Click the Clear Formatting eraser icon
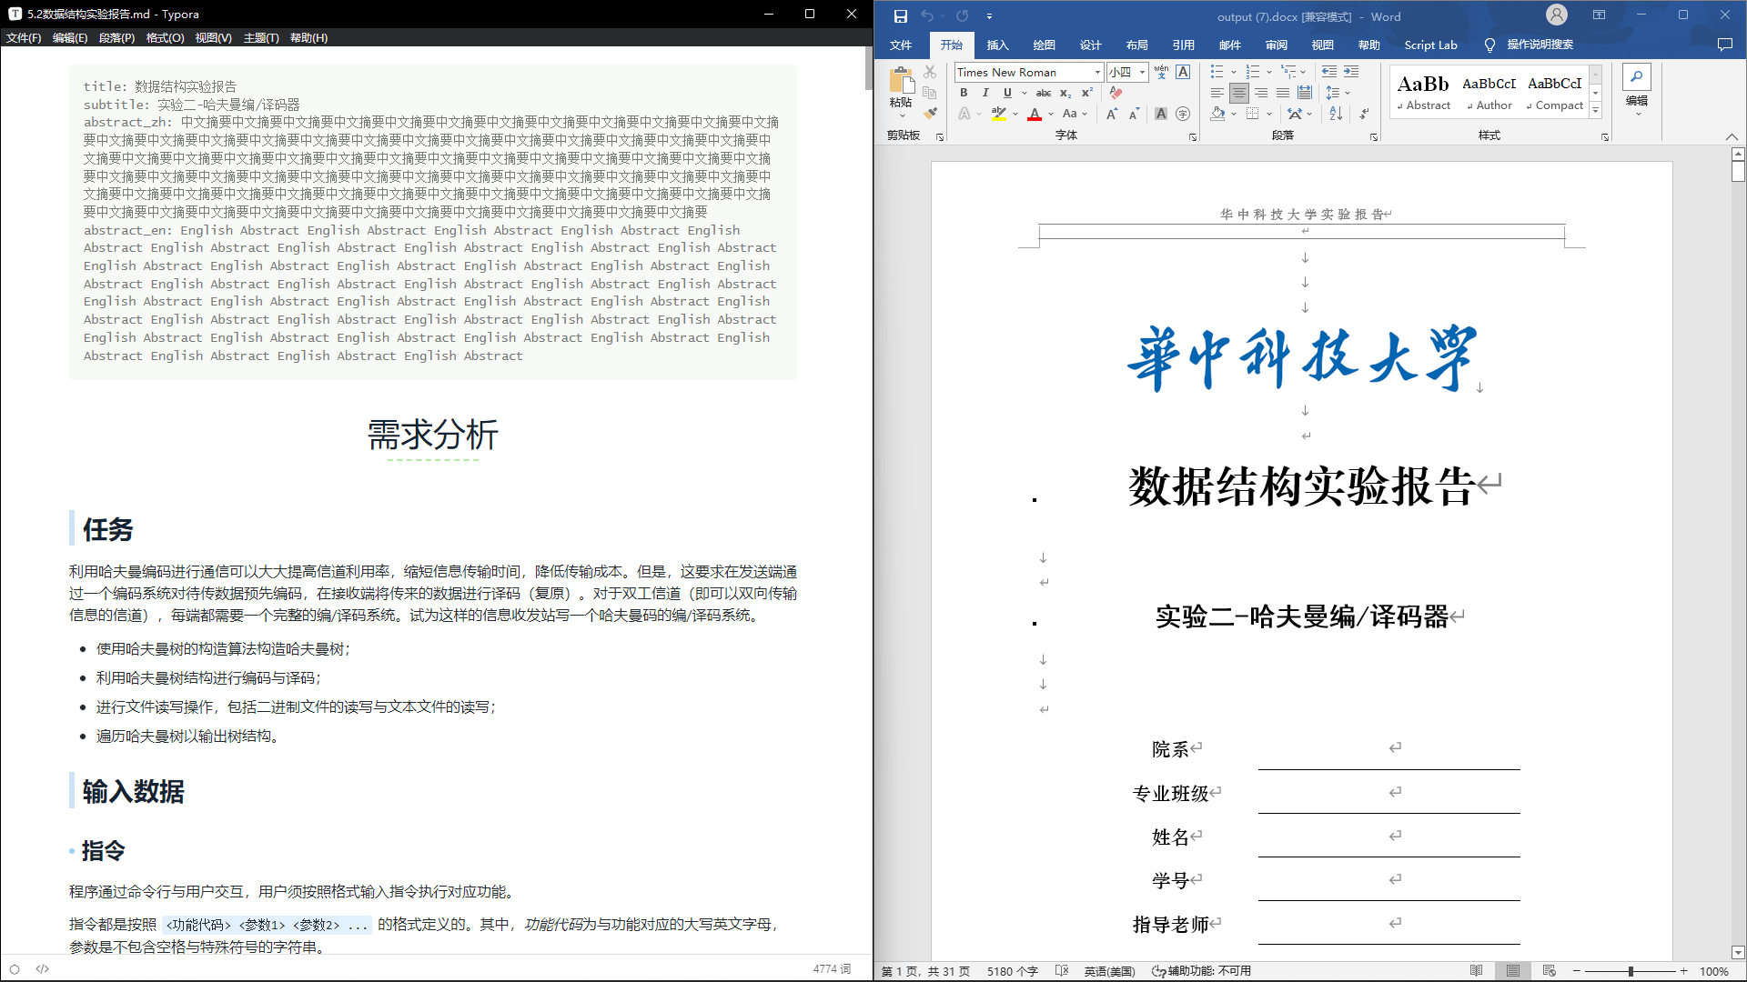This screenshot has height=982, width=1747. [x=1116, y=93]
